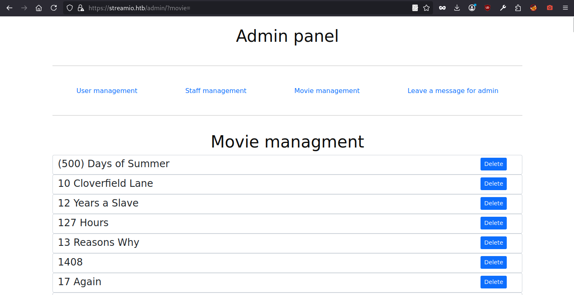Screen dimensions: 574x295
Task: Delete the (500) Days of Summer entry
Action: coord(493,164)
